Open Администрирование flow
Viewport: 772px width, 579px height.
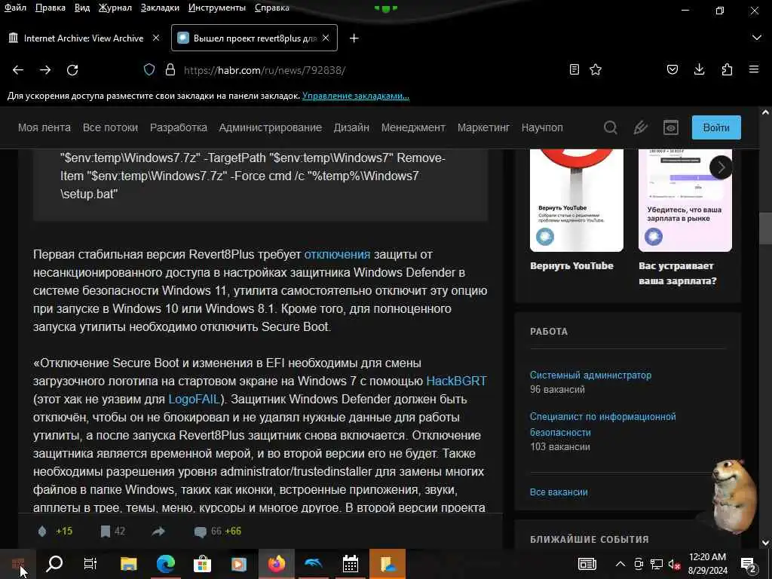(271, 127)
